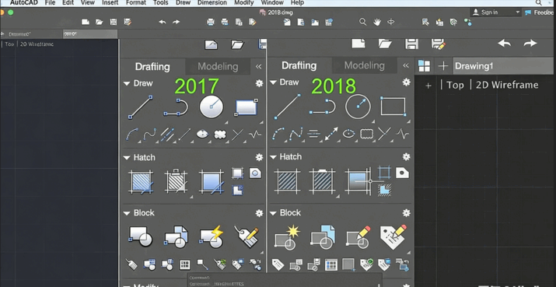Screen dimensions: 556x287
Task: Click the Edit Block icon in 2018 panel
Action: (358, 237)
